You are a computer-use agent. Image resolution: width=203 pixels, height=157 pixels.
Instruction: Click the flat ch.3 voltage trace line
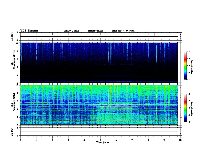pos(99,132)
